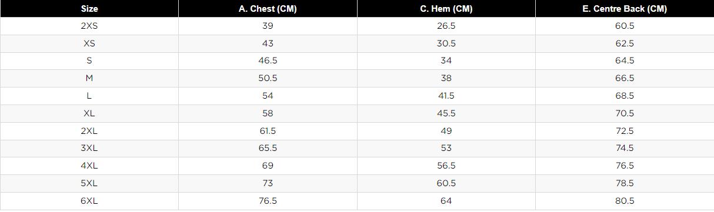Select hem value 41.5 for size L
Viewport: 714px width, 212px height.
pyautogui.click(x=446, y=96)
